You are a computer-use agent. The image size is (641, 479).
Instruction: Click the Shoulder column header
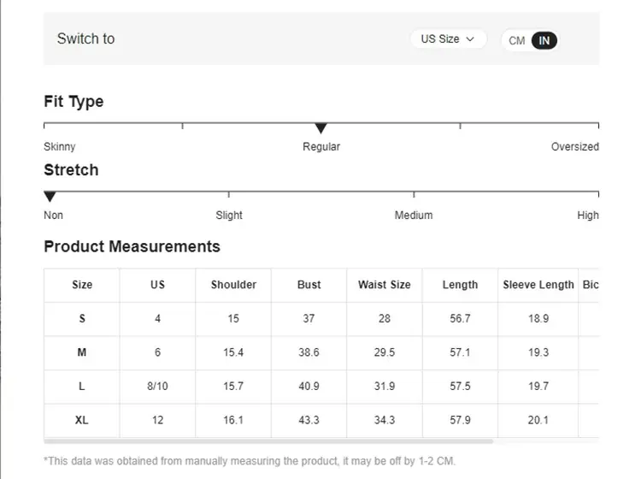coord(233,285)
